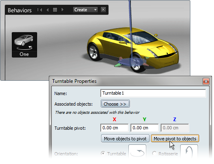Stop the behavior playback
Image resolution: width=214 pixels, height=164 pixels.
[x=55, y=10]
